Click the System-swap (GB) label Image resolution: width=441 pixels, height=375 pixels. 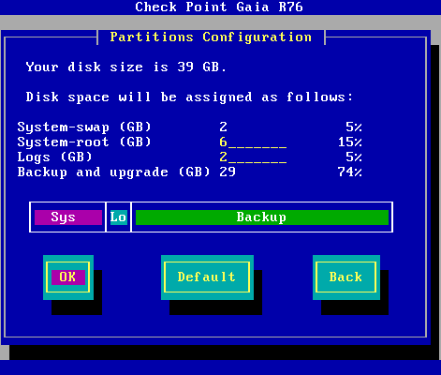pos(84,127)
